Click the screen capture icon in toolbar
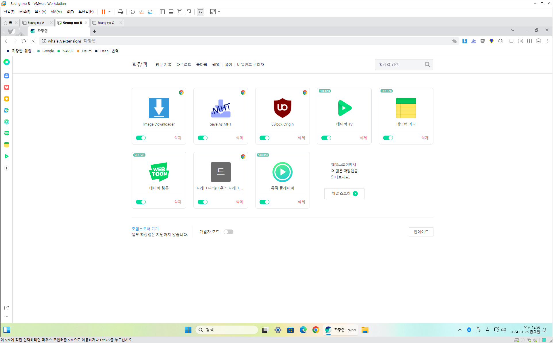Viewport: 553px width, 343px height. point(521,41)
